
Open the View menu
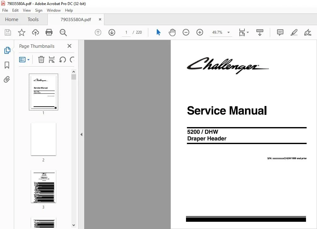(x=27, y=10)
